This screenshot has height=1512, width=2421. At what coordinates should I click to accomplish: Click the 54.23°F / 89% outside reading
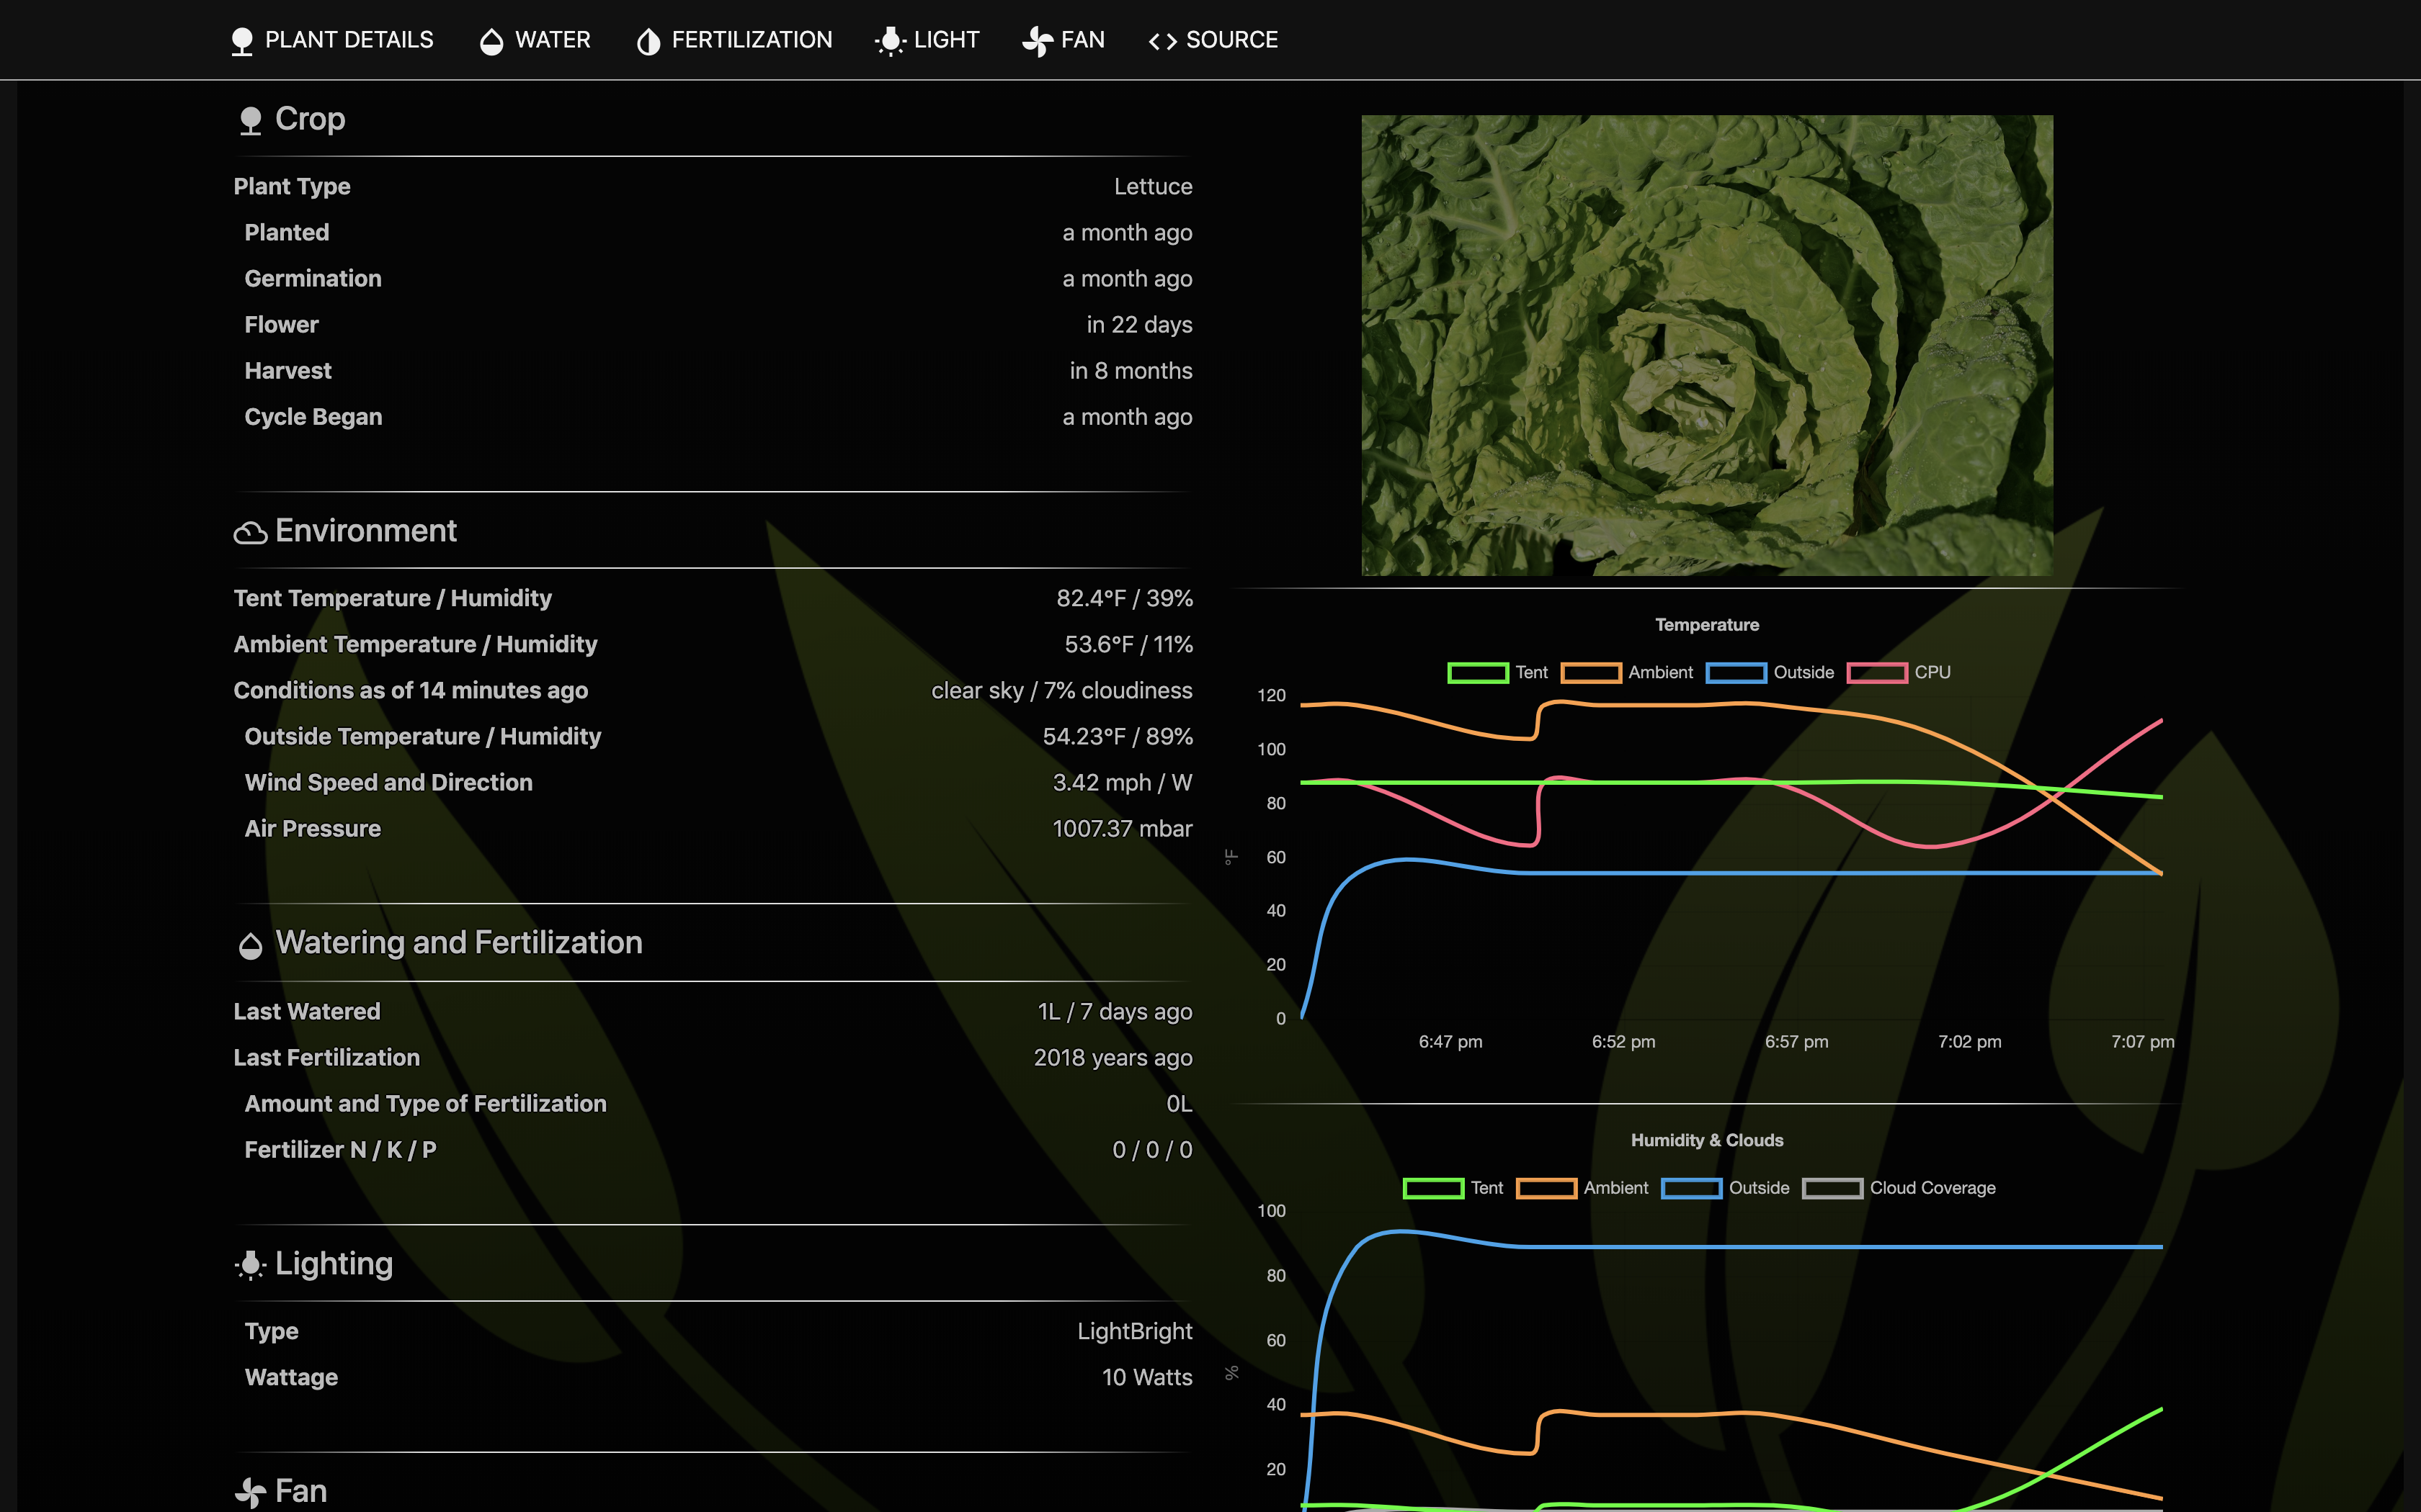coord(1118,736)
